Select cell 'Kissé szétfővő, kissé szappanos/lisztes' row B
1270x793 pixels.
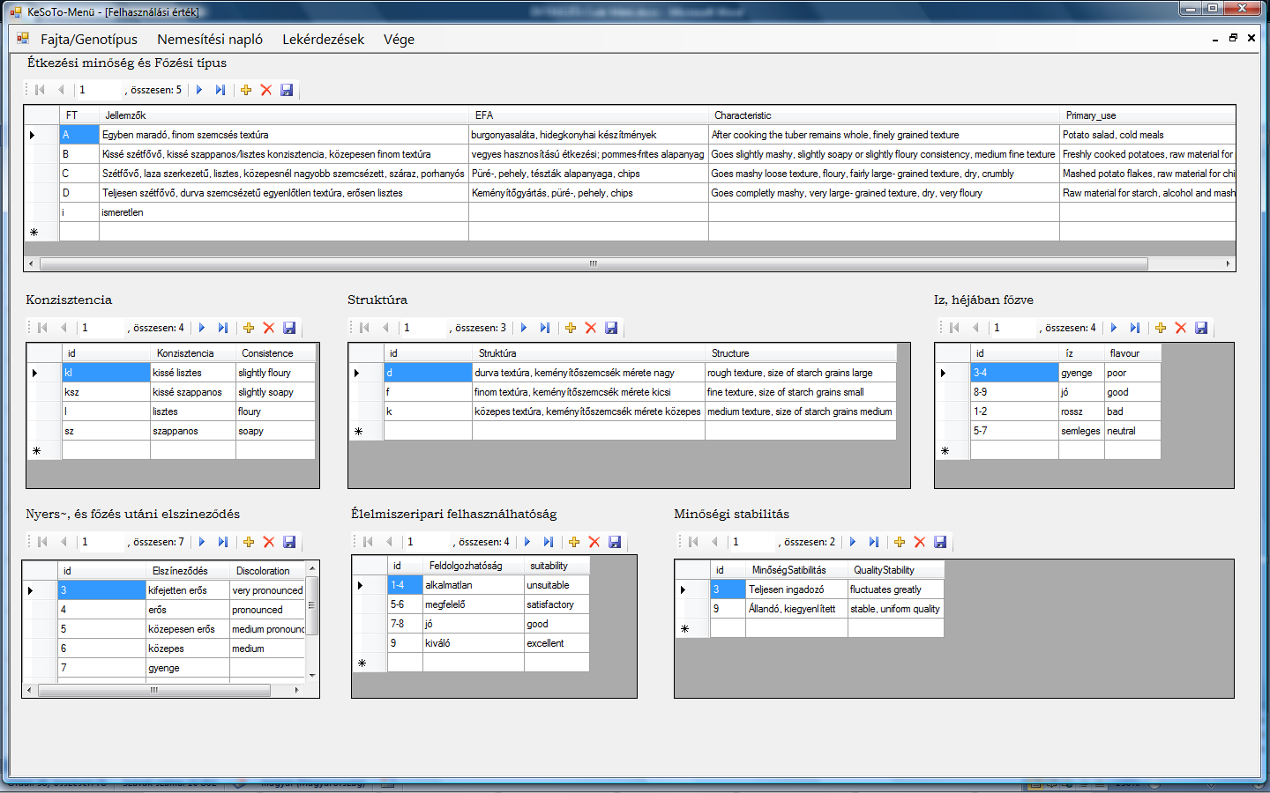(284, 154)
